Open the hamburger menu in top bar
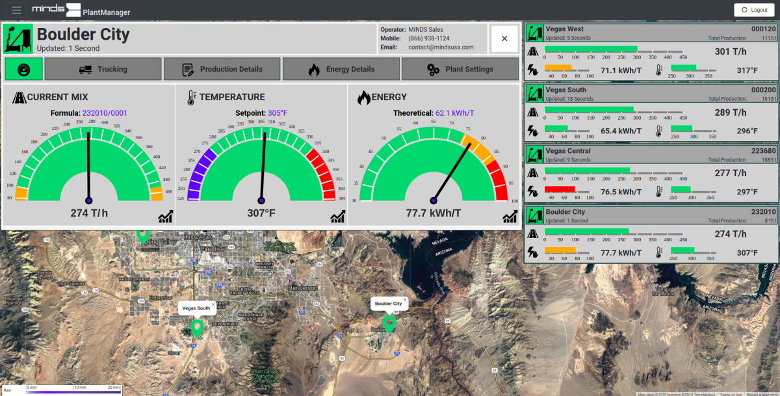The width and height of the screenshot is (780, 396). pyautogui.click(x=16, y=10)
